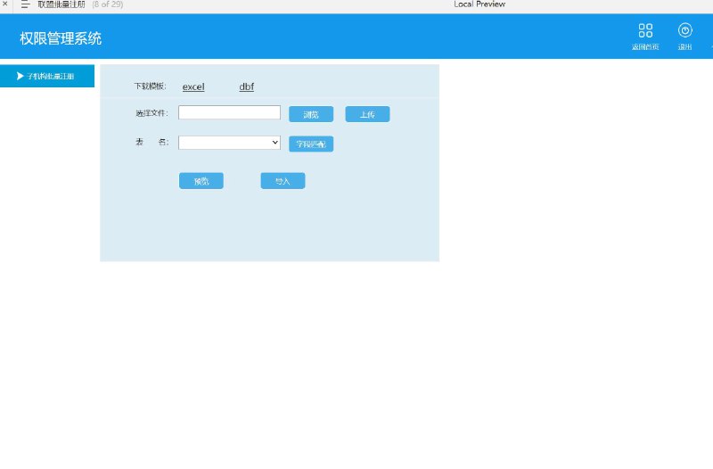Click the 字段匹配 button
This screenshot has width=713, height=469.
pyautogui.click(x=311, y=144)
